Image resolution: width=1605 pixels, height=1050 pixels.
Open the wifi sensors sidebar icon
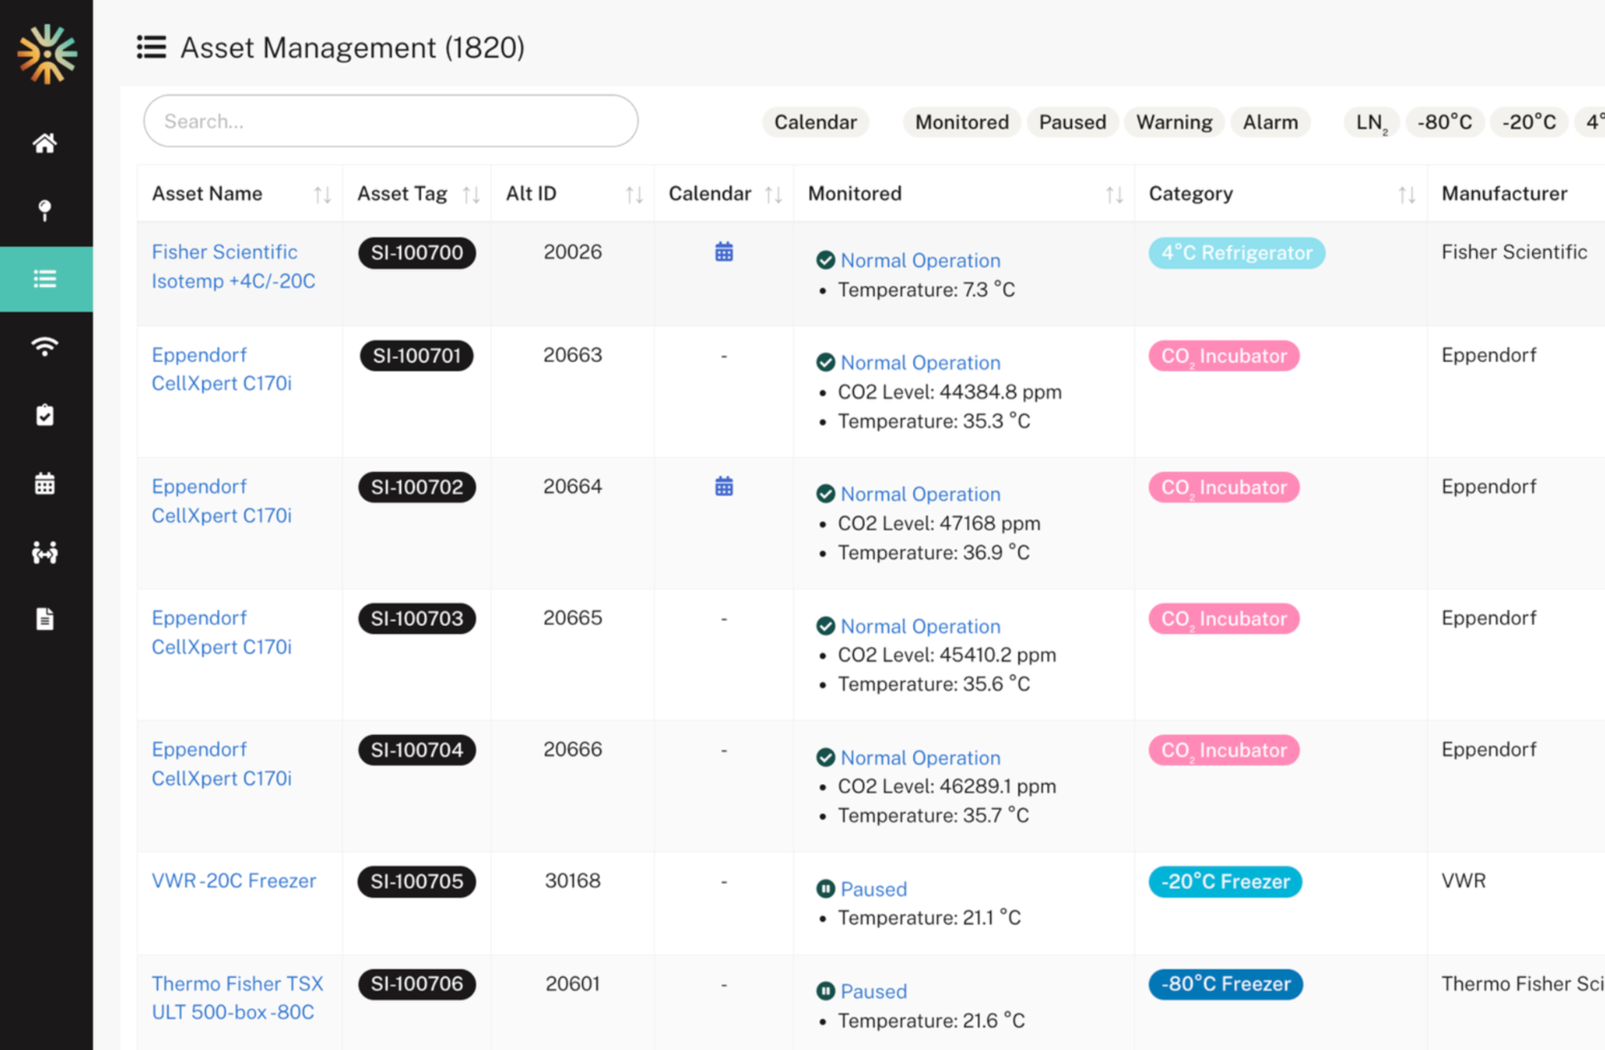pos(45,347)
